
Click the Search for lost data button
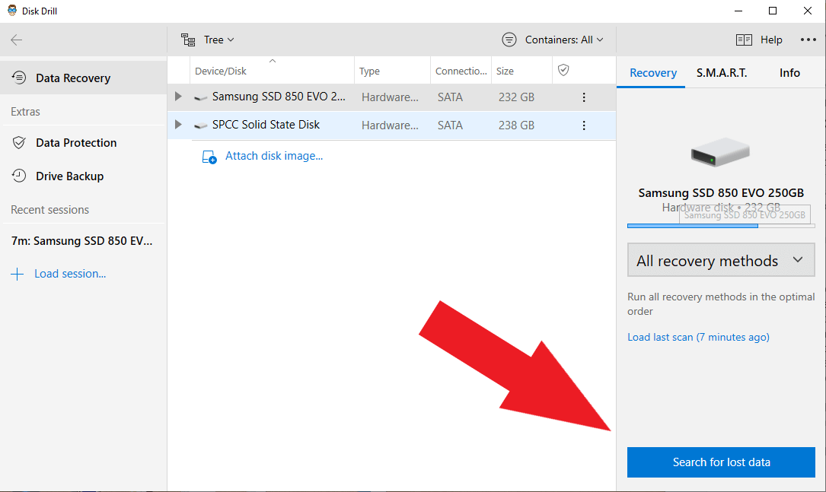pyautogui.click(x=721, y=462)
